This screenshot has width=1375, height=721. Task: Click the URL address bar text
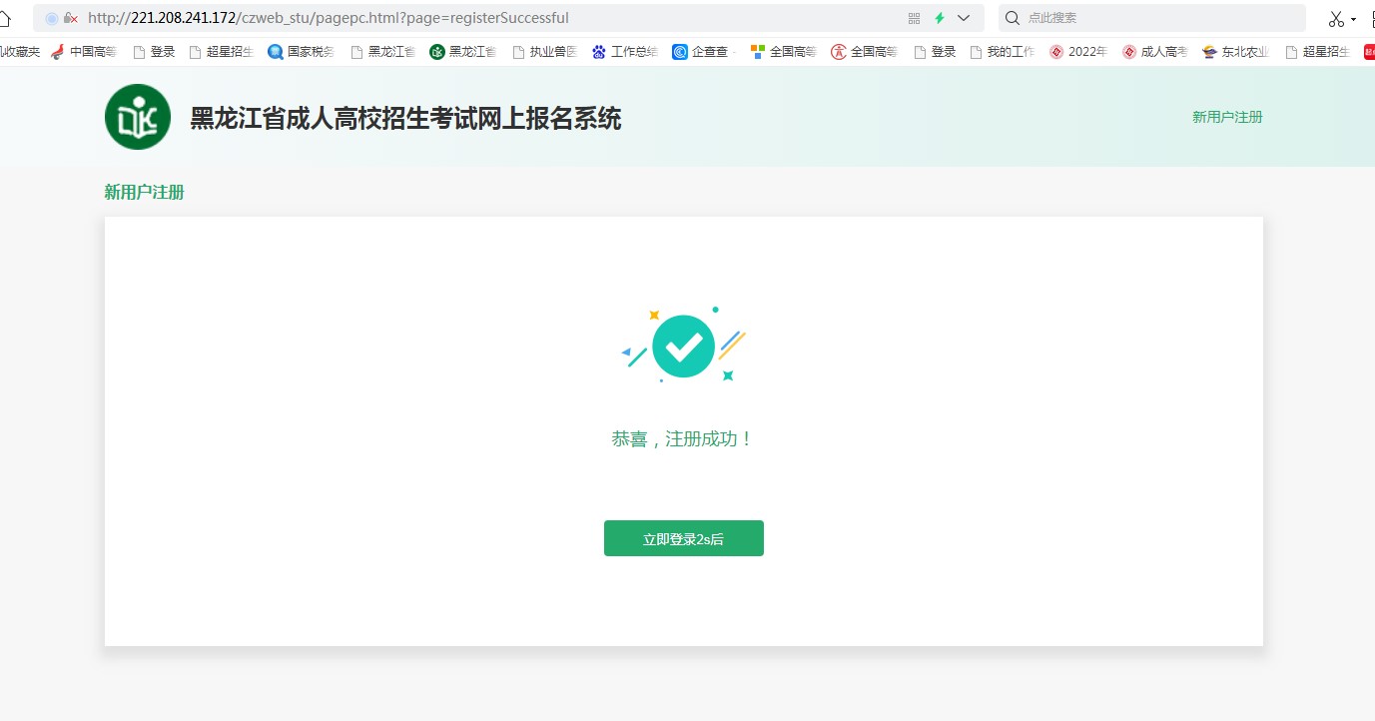click(329, 18)
